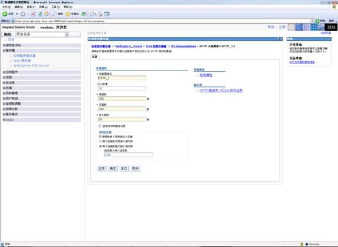Open the 工具 (Tools) menu
338x247 pixels.
pyautogui.click(x=56, y=7)
